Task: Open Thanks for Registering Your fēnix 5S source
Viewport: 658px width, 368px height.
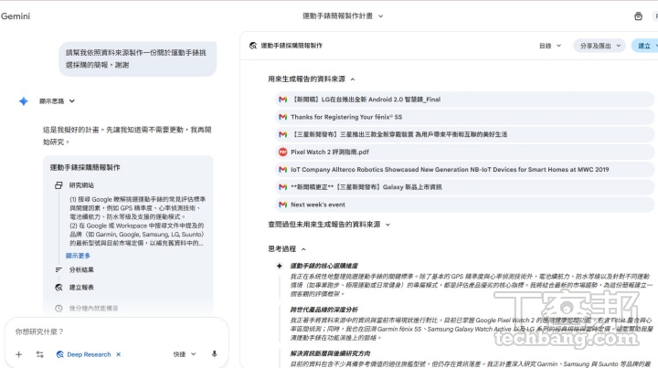Action: pyautogui.click(x=464, y=117)
